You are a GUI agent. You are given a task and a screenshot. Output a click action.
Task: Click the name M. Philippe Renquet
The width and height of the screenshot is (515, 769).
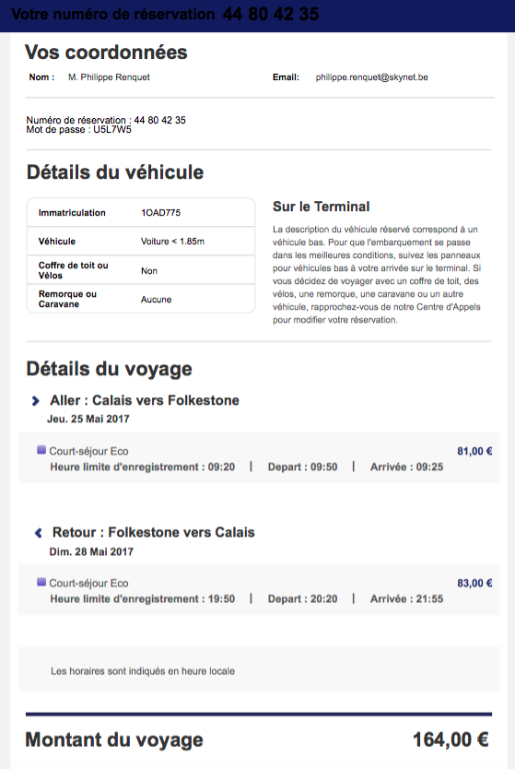pos(109,77)
